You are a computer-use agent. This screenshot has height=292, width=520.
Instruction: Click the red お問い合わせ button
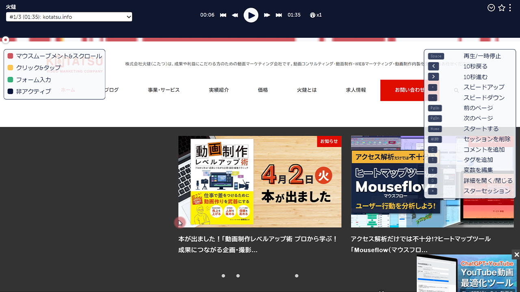coord(410,90)
